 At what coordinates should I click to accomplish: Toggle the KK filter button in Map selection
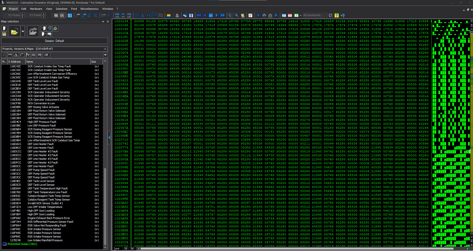[x=34, y=55]
